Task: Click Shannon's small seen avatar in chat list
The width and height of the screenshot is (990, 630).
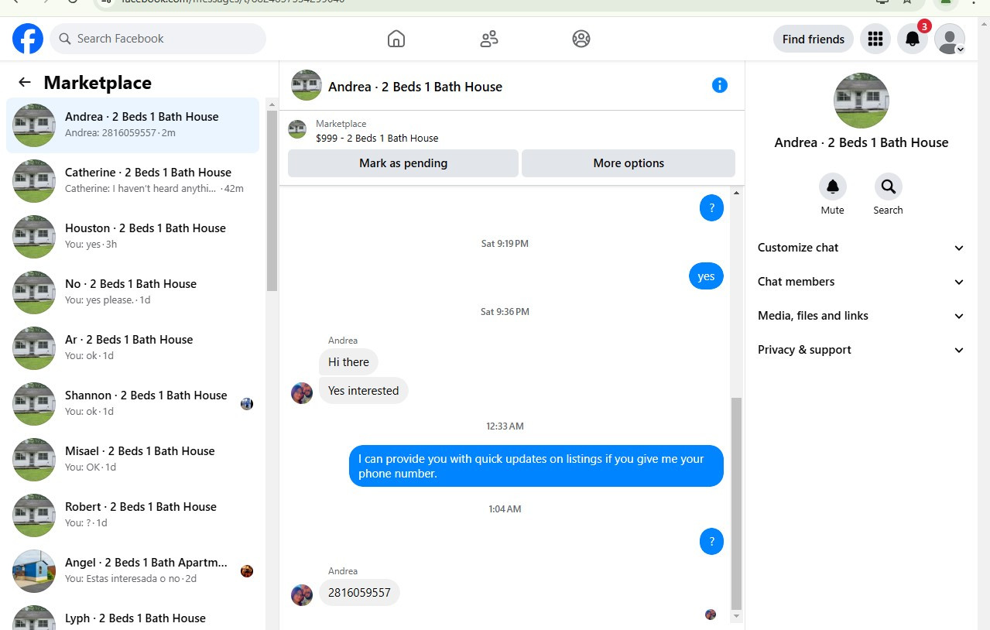Action: coord(247,403)
